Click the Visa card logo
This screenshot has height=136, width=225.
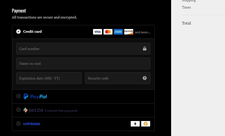(x=98, y=32)
